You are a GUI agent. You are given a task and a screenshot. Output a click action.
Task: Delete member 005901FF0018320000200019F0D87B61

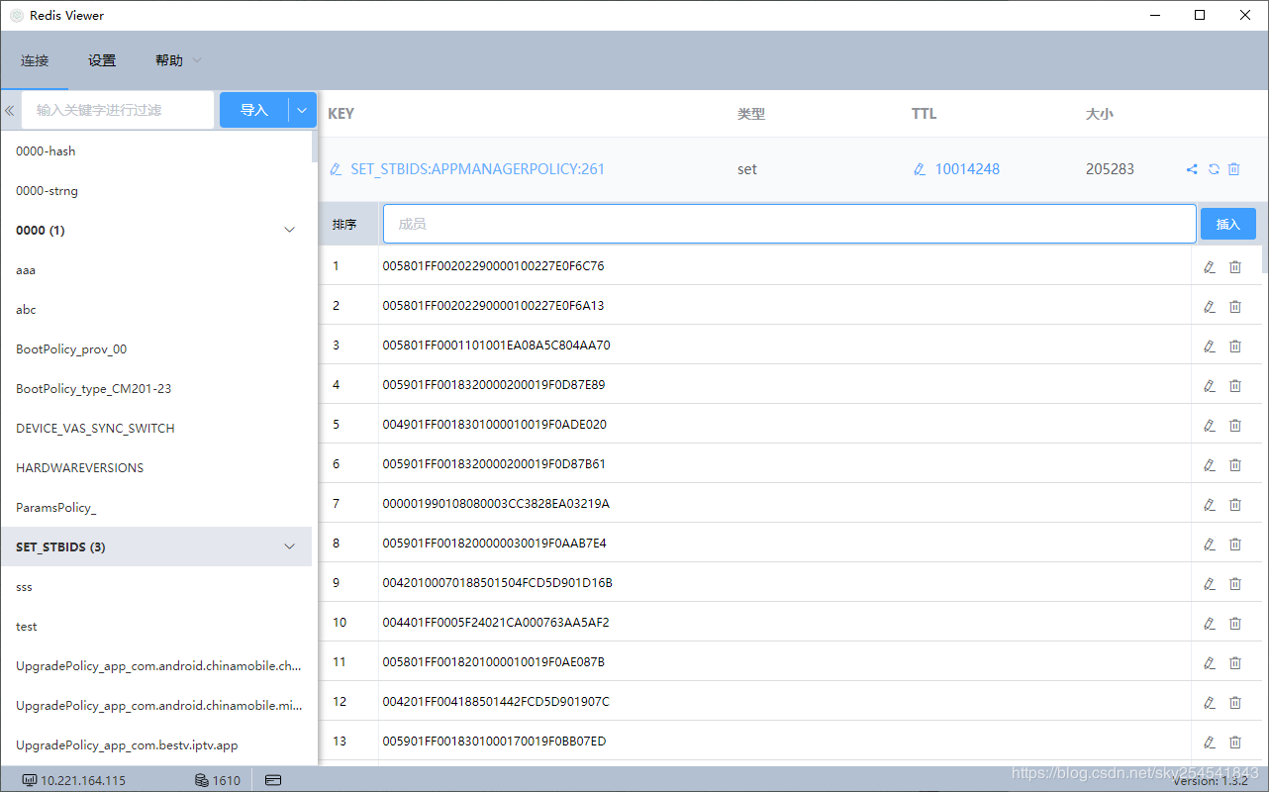tap(1235, 464)
